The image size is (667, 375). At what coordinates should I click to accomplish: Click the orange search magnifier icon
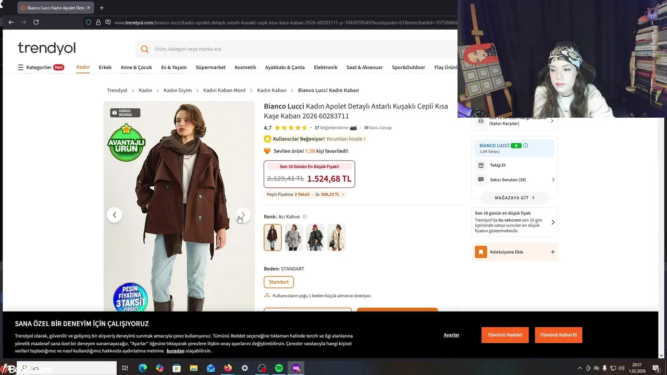(x=145, y=49)
